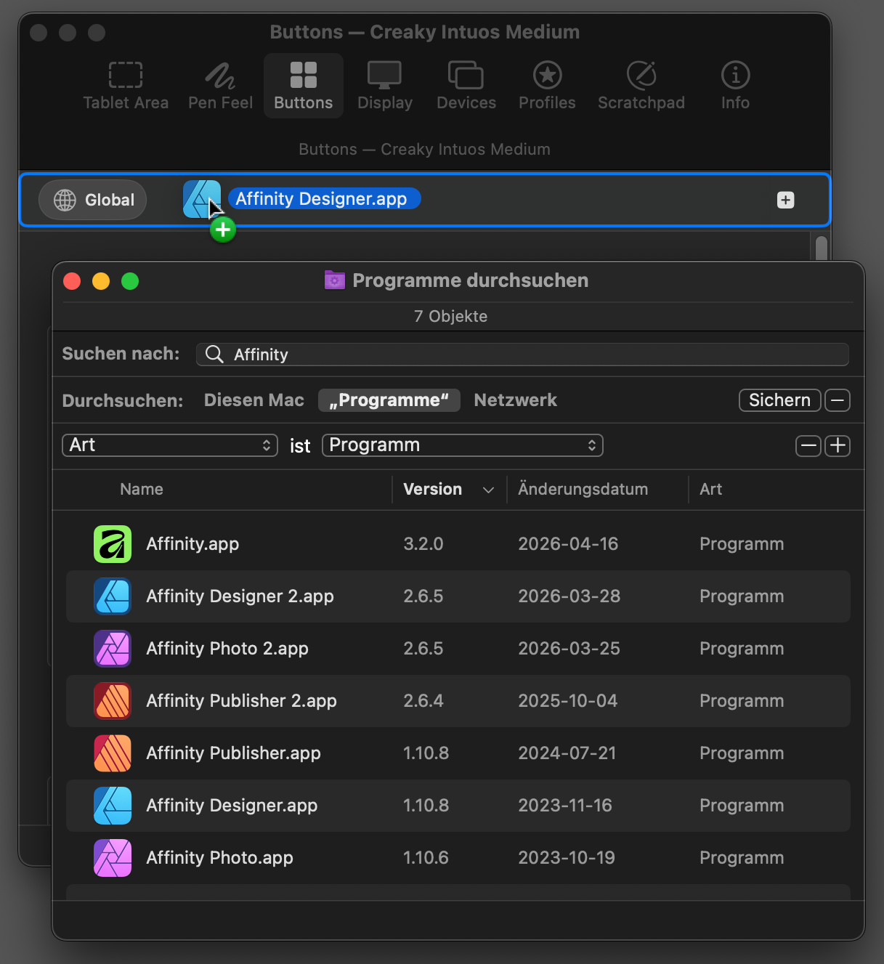Screen dimensions: 884x964
Task: Select the Global profile button
Action: 93,200
